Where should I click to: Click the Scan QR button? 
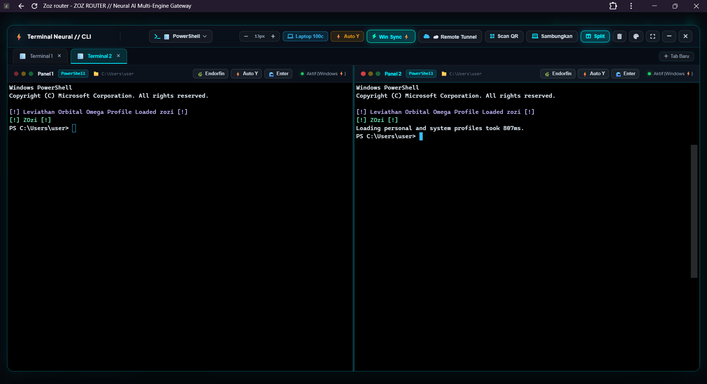tap(504, 36)
